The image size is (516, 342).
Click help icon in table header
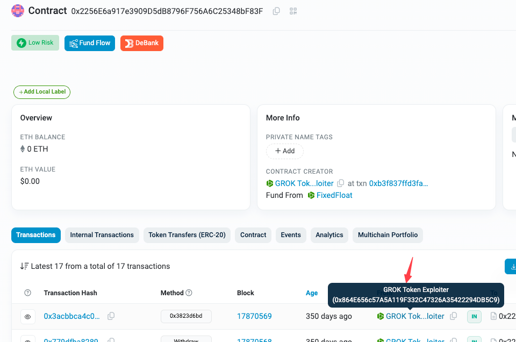pyautogui.click(x=27, y=293)
